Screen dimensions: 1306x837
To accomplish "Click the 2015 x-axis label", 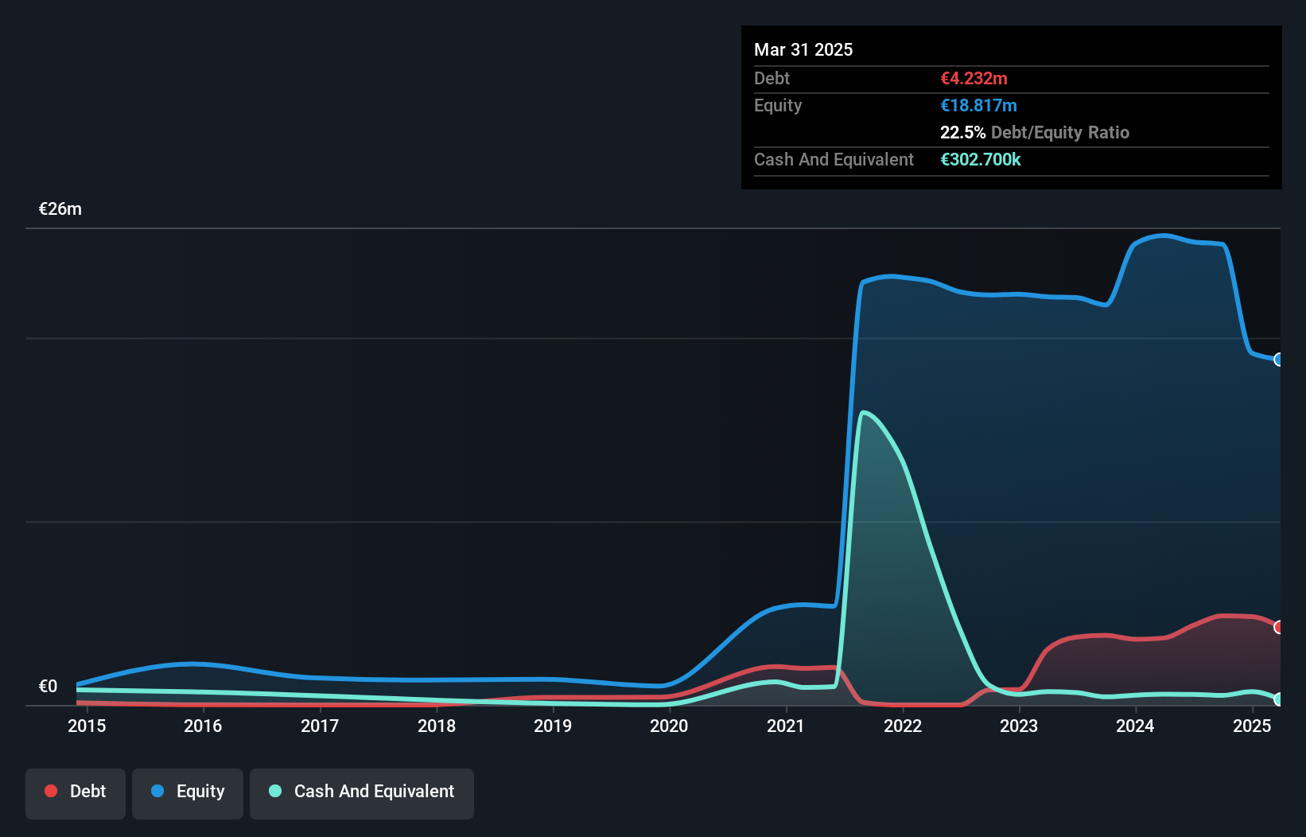I will pos(87,726).
